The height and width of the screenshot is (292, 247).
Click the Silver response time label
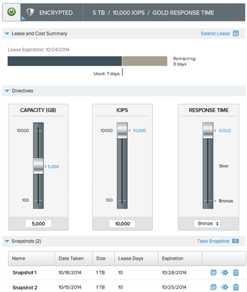coord(223,166)
